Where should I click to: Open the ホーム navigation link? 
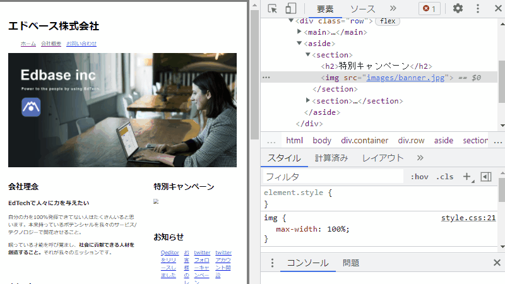pos(28,44)
